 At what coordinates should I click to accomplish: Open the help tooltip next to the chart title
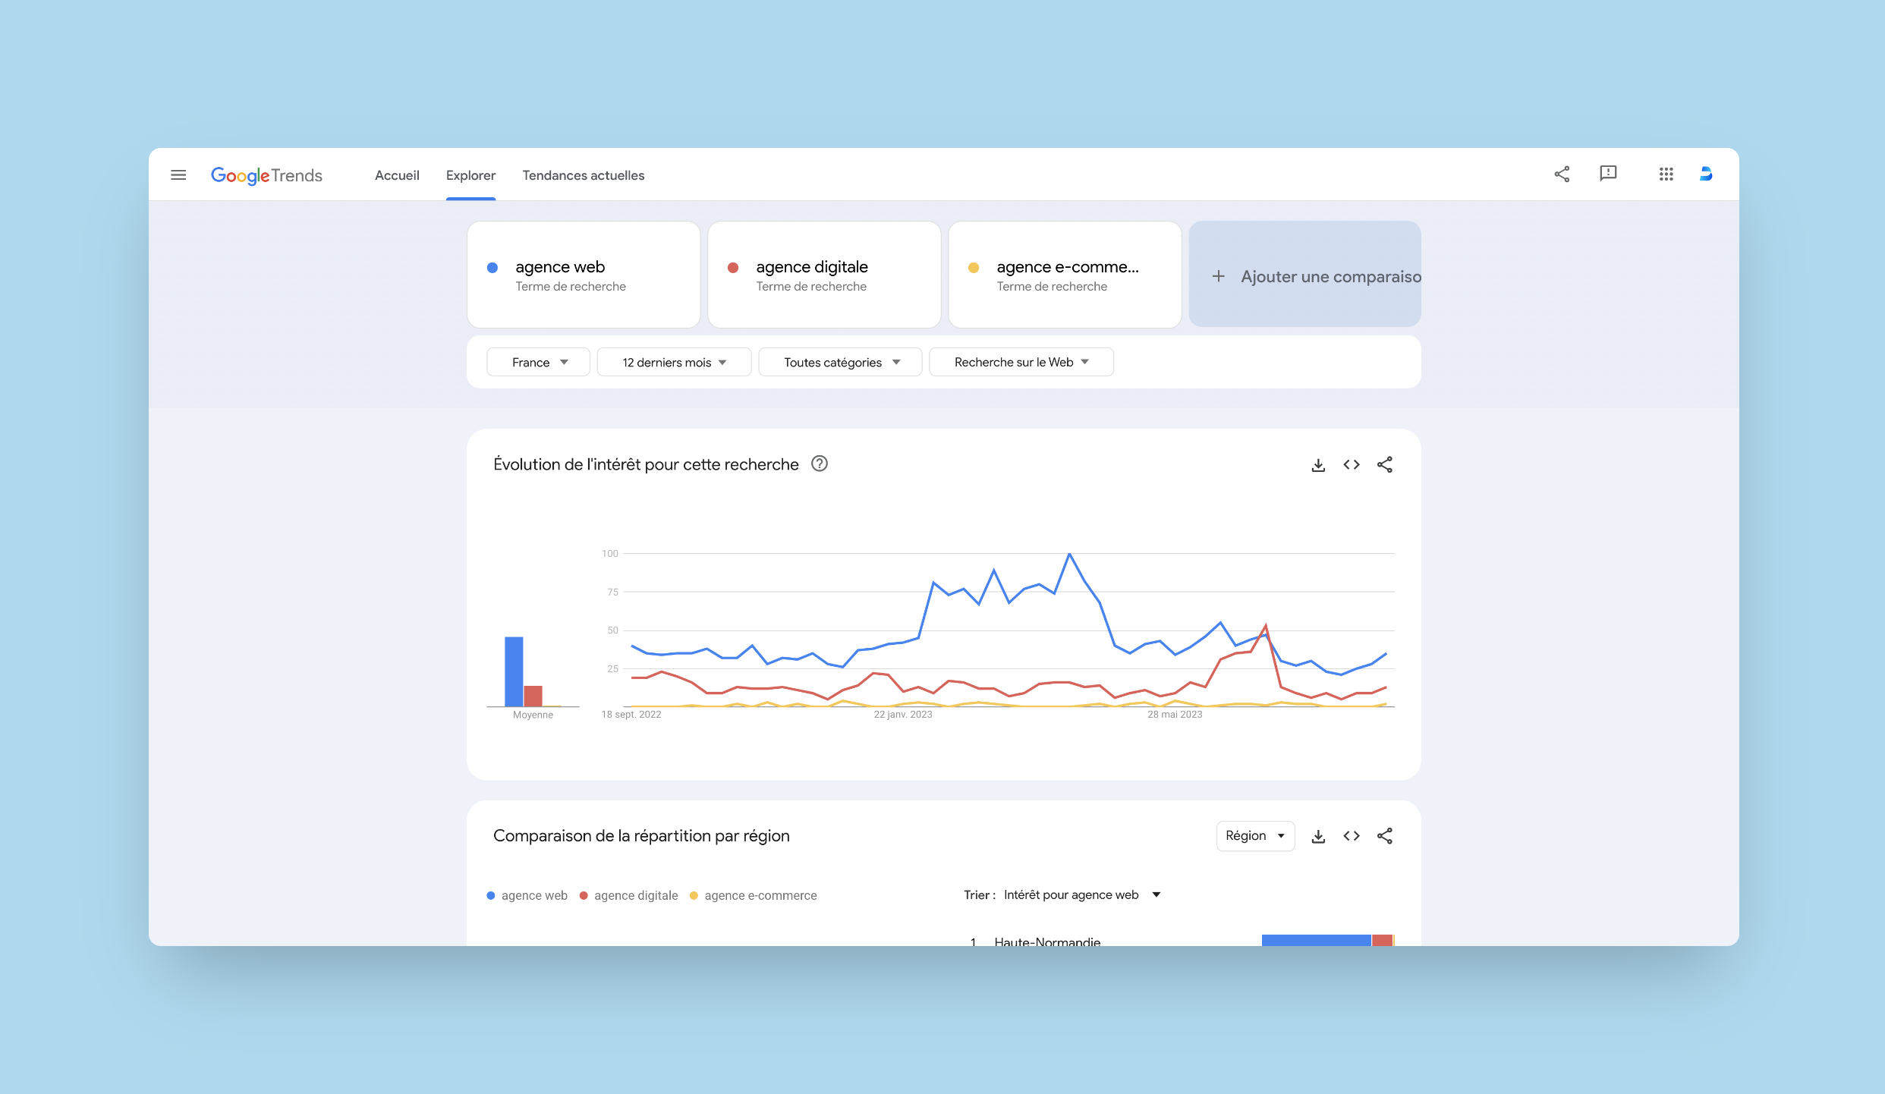click(820, 464)
